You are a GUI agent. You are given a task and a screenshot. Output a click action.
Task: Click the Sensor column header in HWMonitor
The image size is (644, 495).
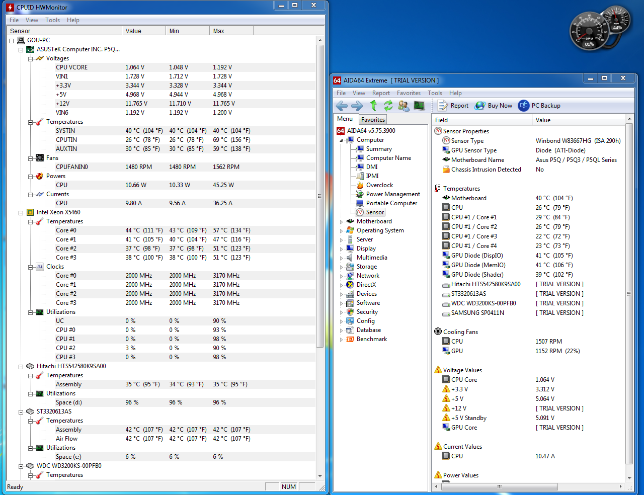64,31
